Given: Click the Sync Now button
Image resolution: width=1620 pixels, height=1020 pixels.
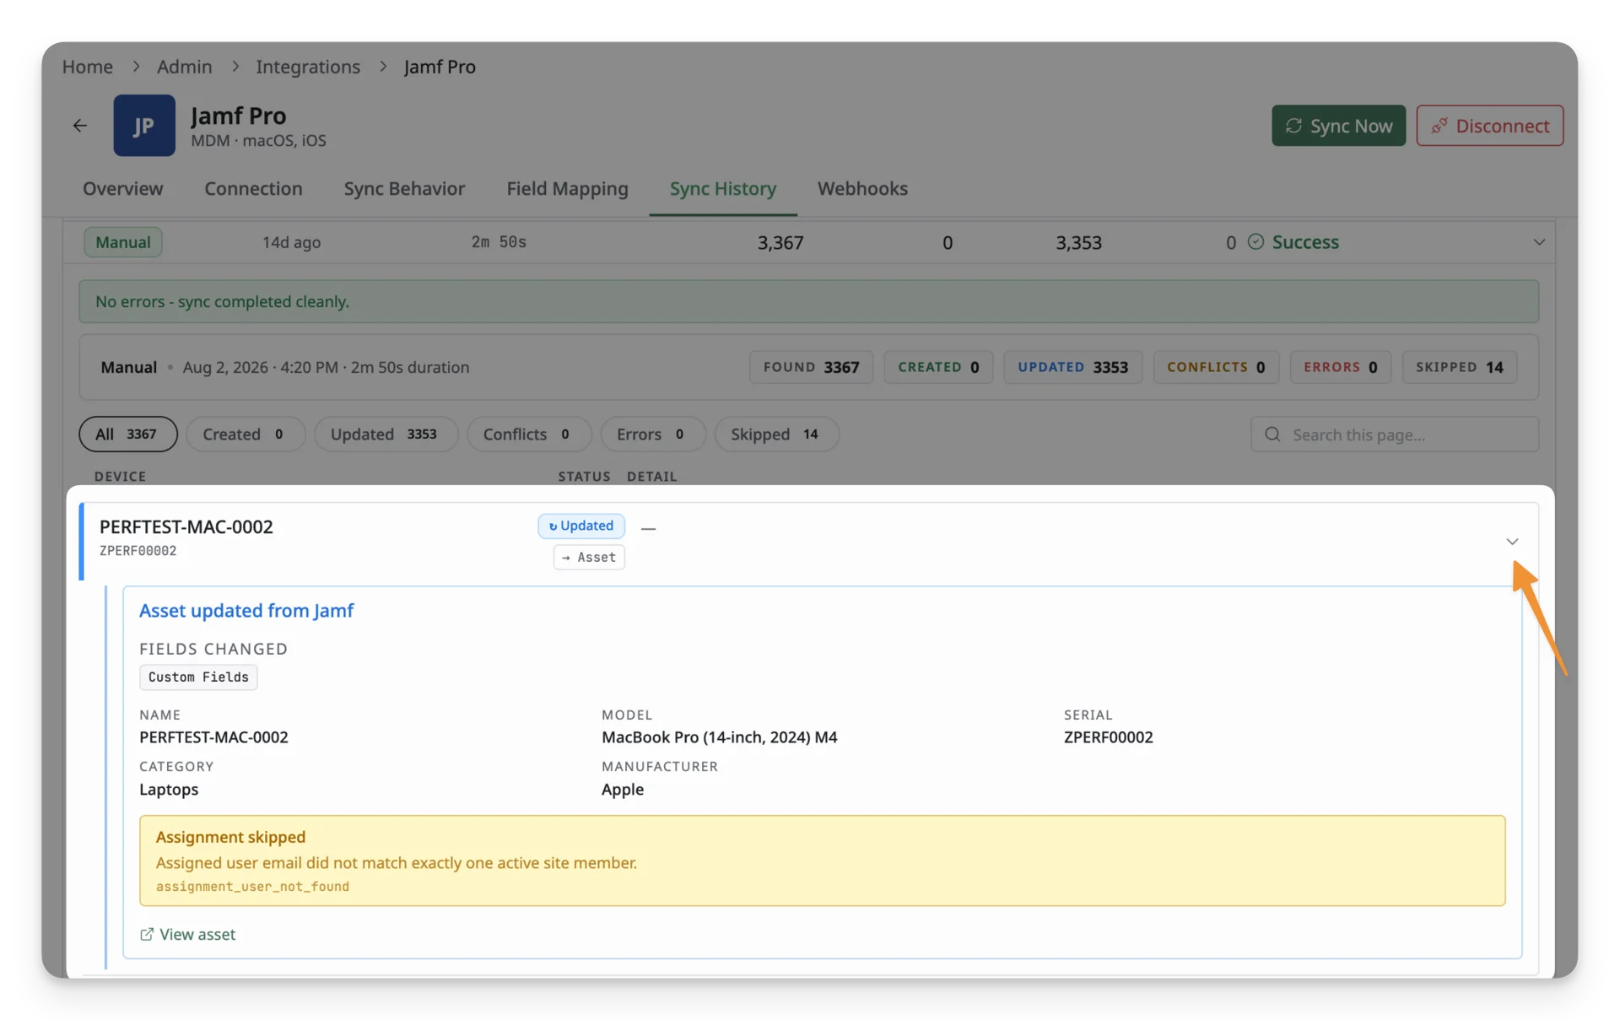Looking at the screenshot, I should tap(1338, 126).
